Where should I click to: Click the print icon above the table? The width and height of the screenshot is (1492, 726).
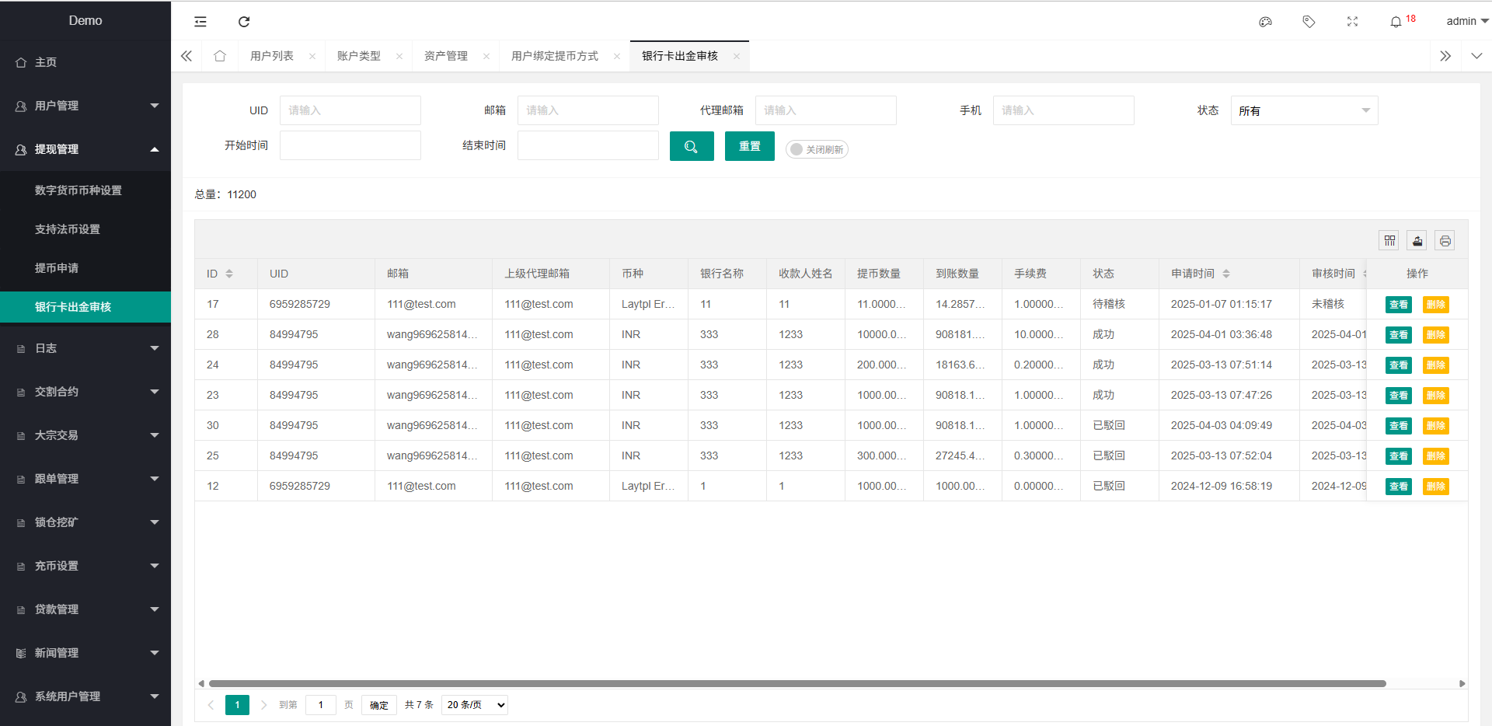(1445, 241)
